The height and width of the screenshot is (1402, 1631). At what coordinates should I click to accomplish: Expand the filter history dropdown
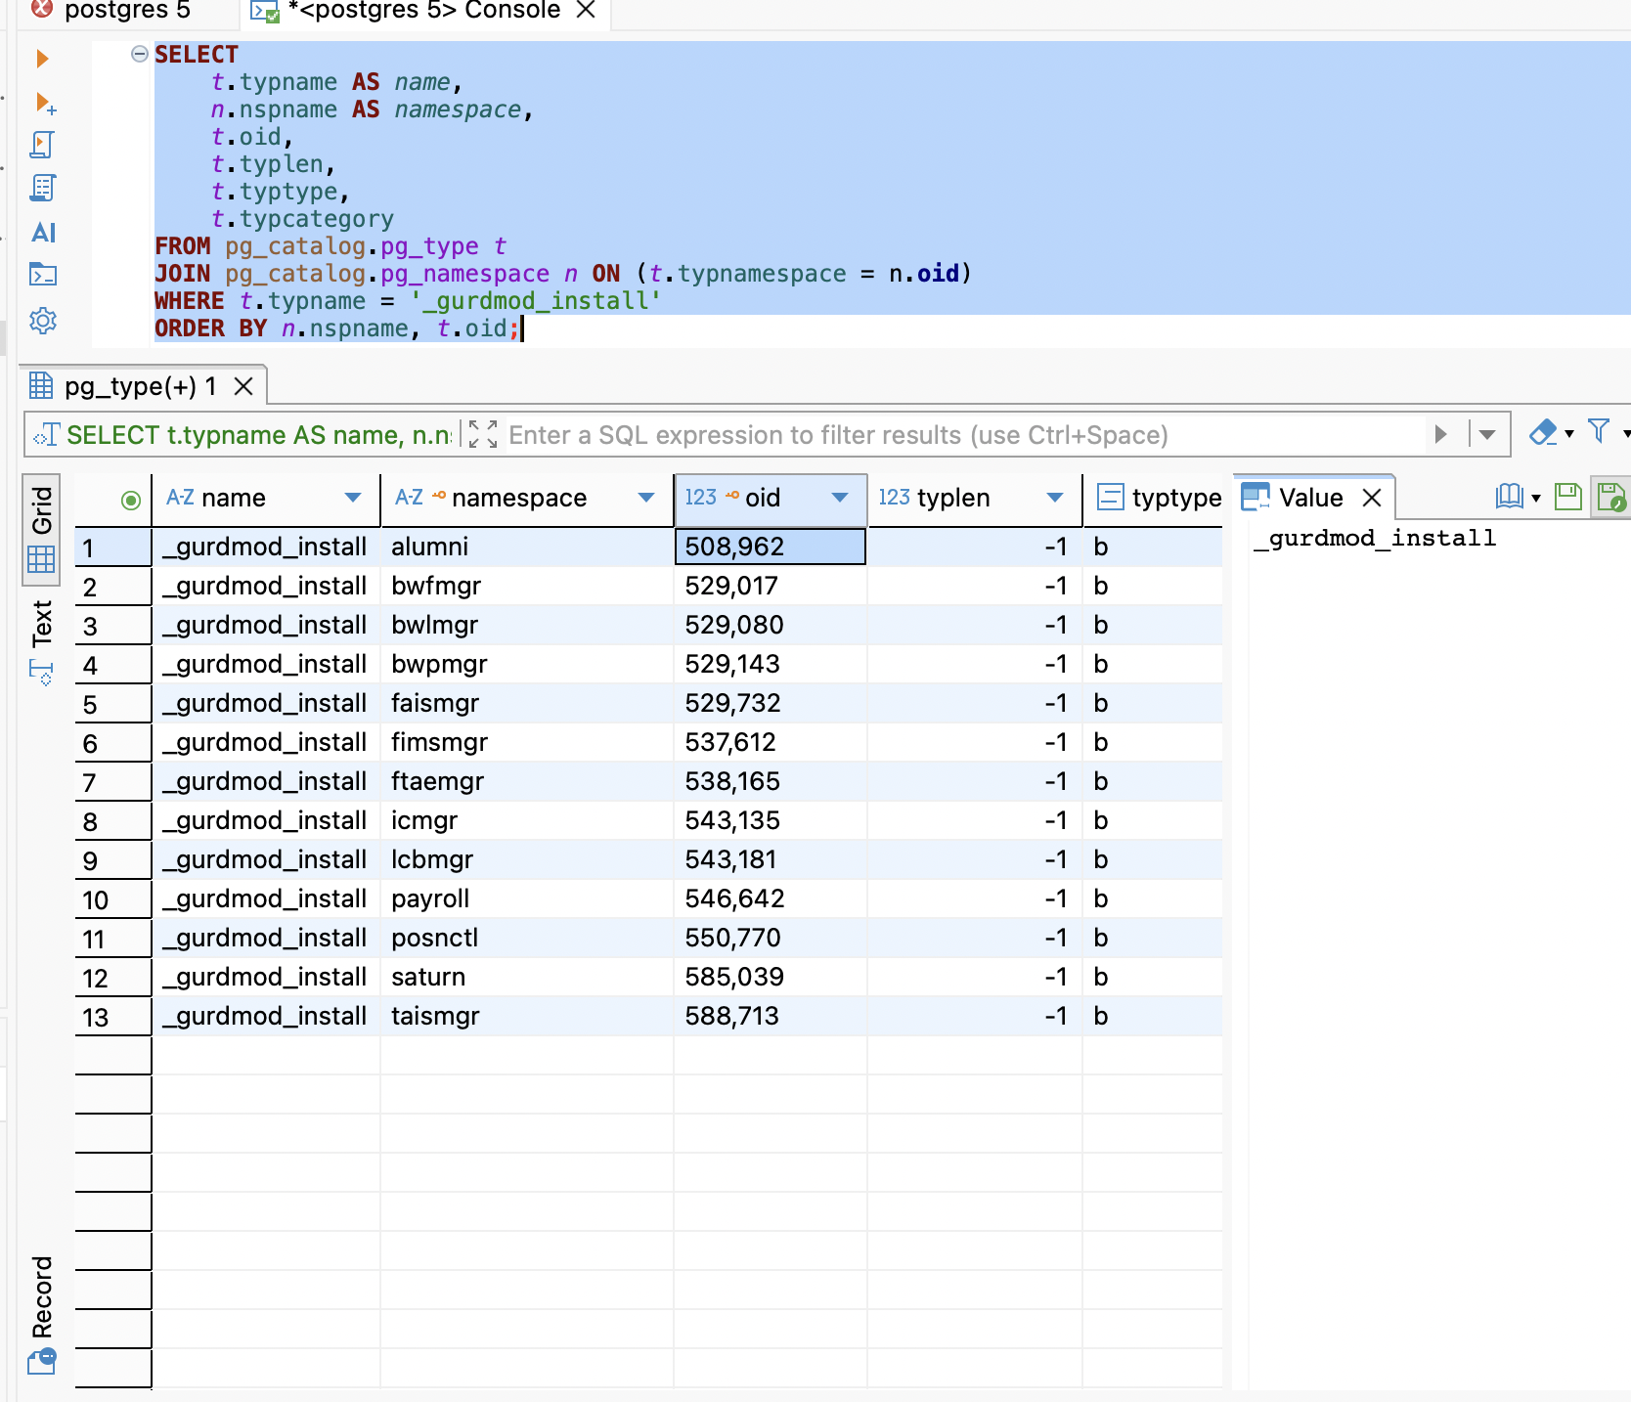(1487, 435)
